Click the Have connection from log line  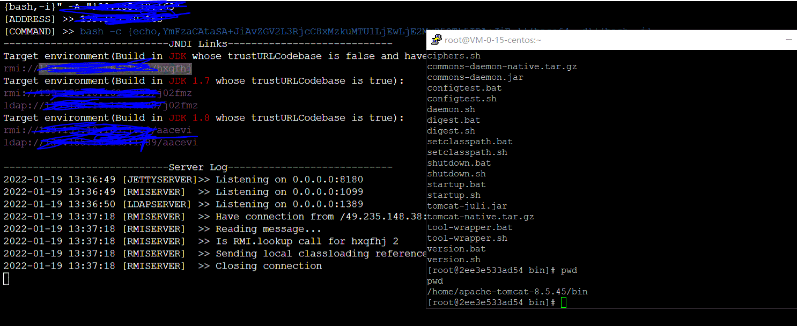tap(215, 217)
